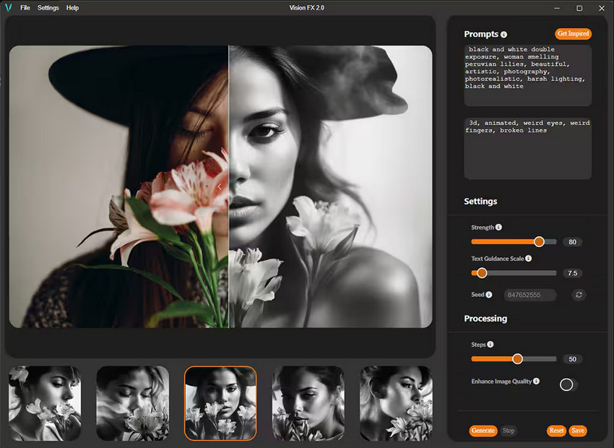Click the Stop button
614x448 pixels.
click(x=509, y=431)
